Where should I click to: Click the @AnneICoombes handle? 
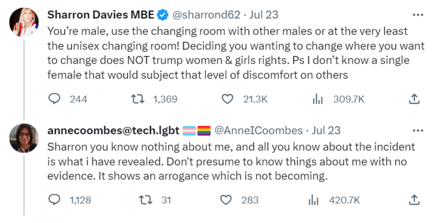pyautogui.click(x=259, y=131)
